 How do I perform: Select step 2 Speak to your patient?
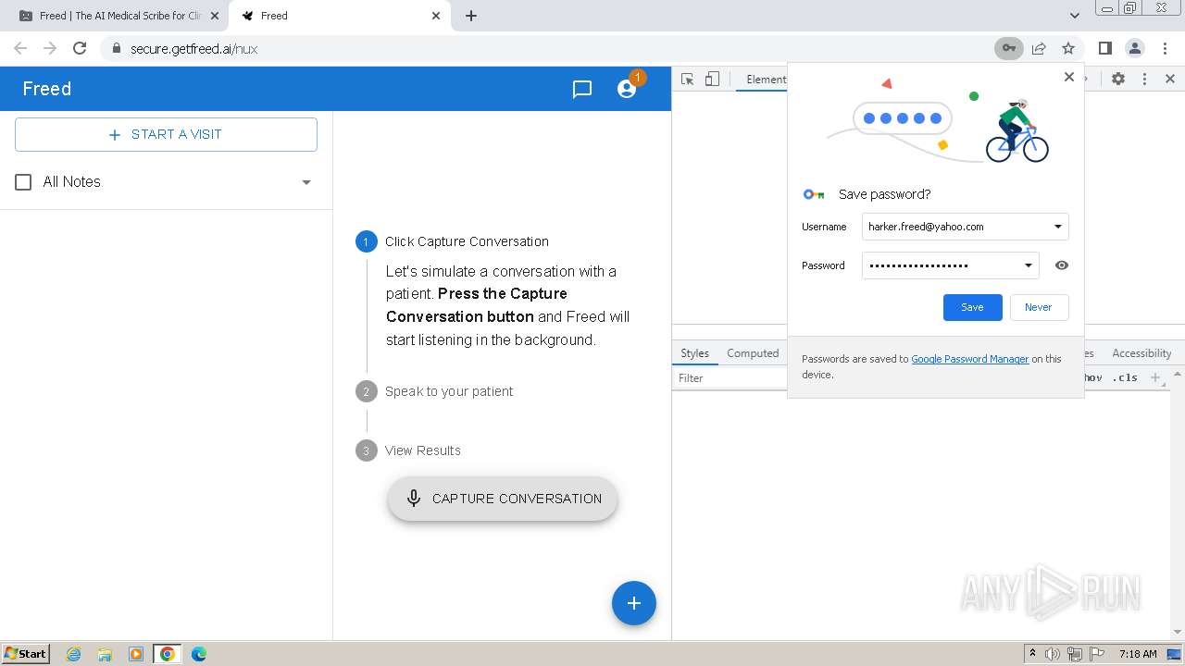click(434, 391)
